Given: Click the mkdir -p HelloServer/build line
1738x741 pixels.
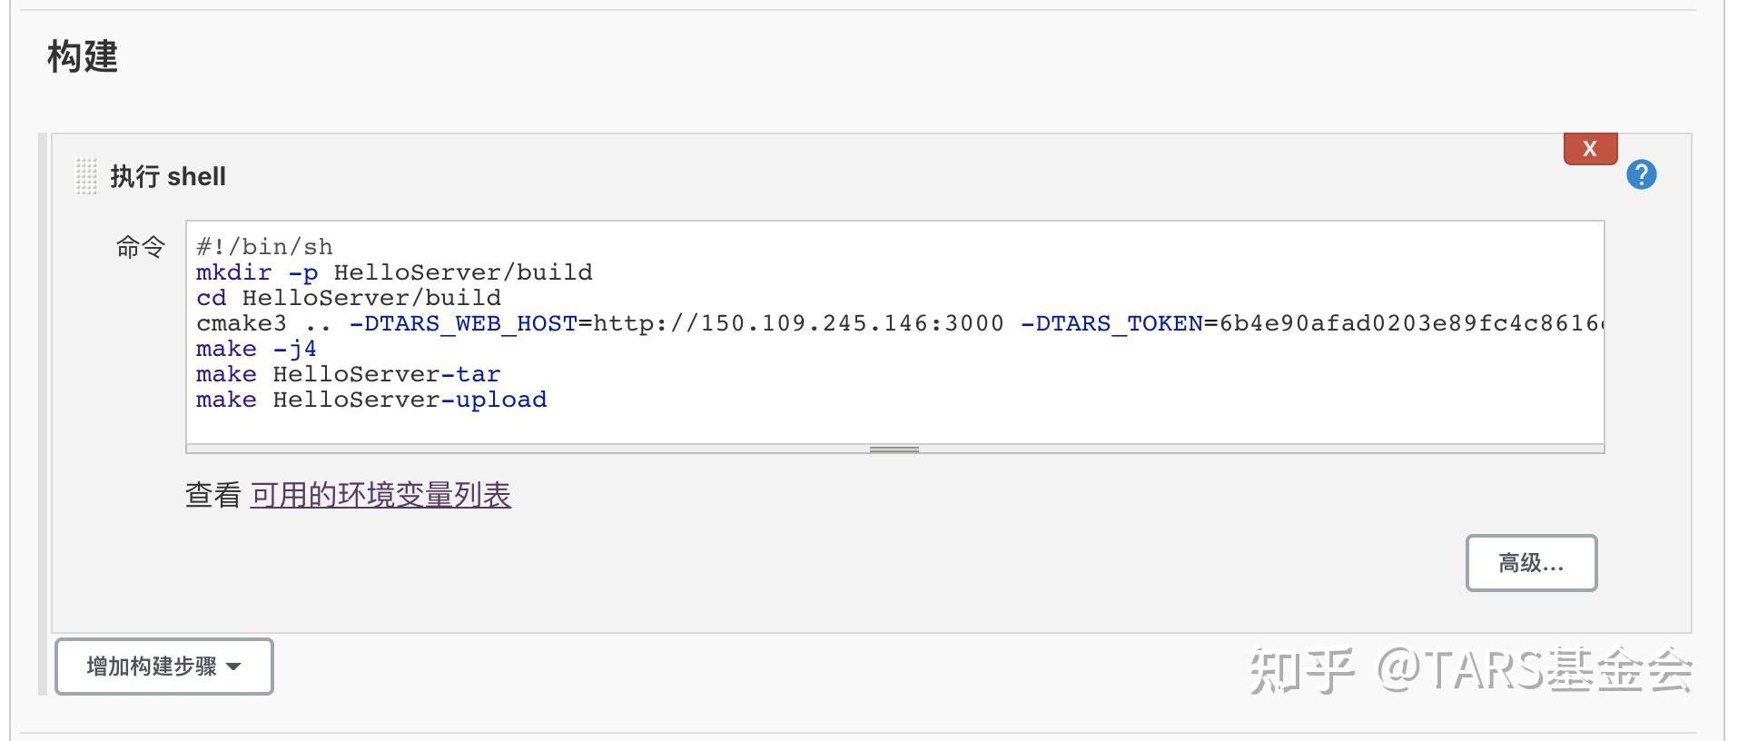Looking at the screenshot, I should coord(394,272).
